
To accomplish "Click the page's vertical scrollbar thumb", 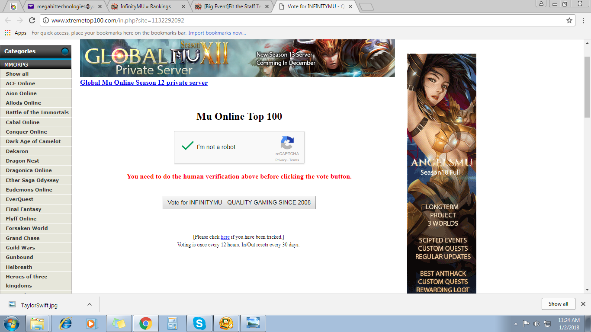I will [587, 86].
